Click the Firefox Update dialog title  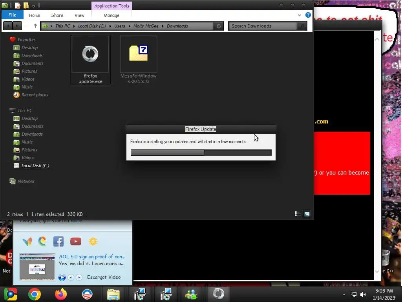tap(201, 129)
